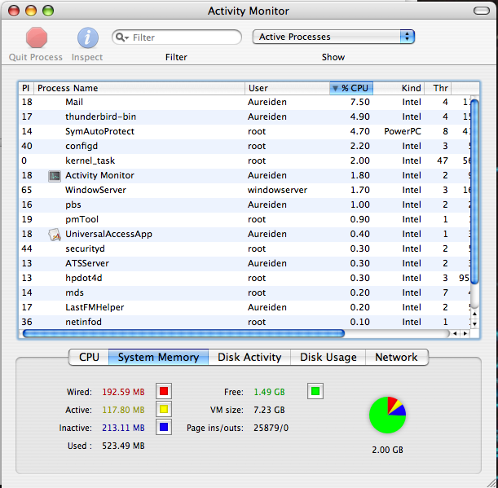
Task: Sort by the % CPU column header
Action: (351, 88)
